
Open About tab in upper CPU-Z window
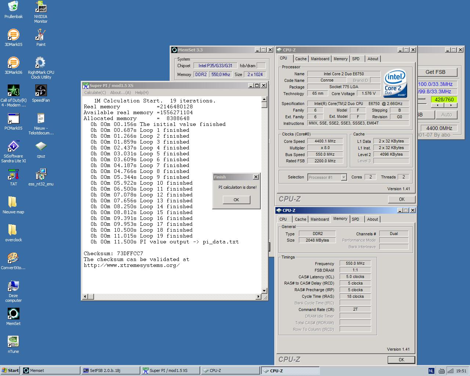[373, 59]
